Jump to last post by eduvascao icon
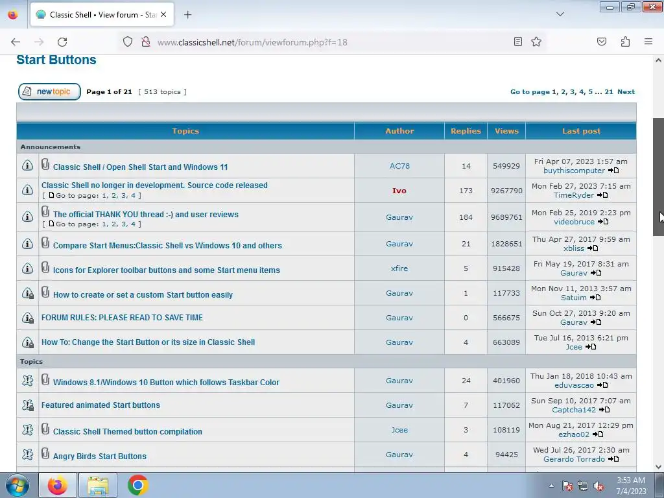The image size is (664, 498). click(602, 385)
